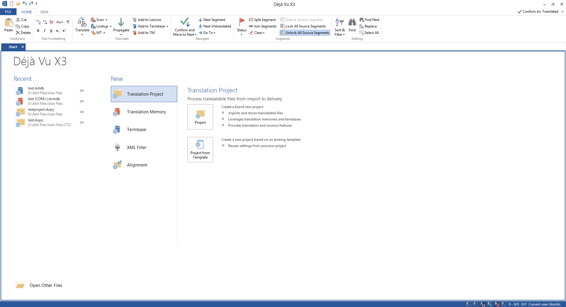Click the Copy tool in Clipboard group
This screenshot has width=566, height=307.
click(23, 26)
